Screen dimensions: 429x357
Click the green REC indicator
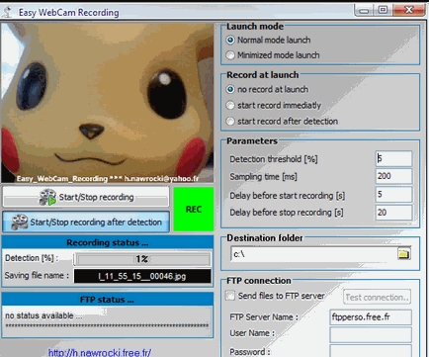(194, 210)
